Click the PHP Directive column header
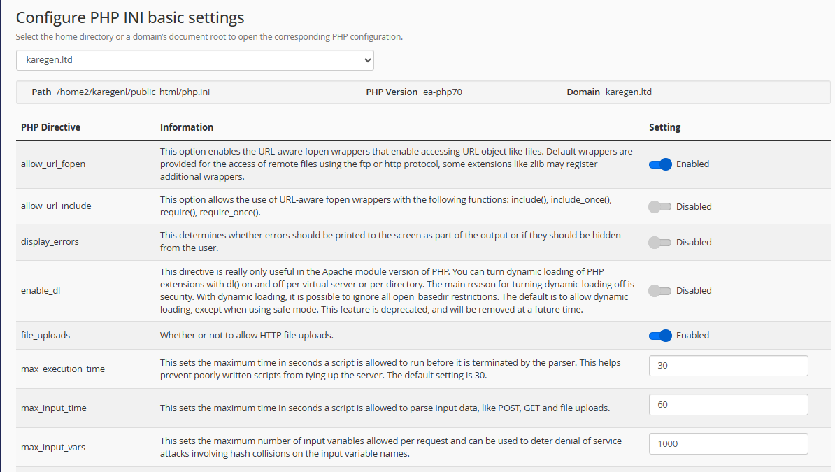Viewport: 835px width, 472px height. pyautogui.click(x=50, y=127)
